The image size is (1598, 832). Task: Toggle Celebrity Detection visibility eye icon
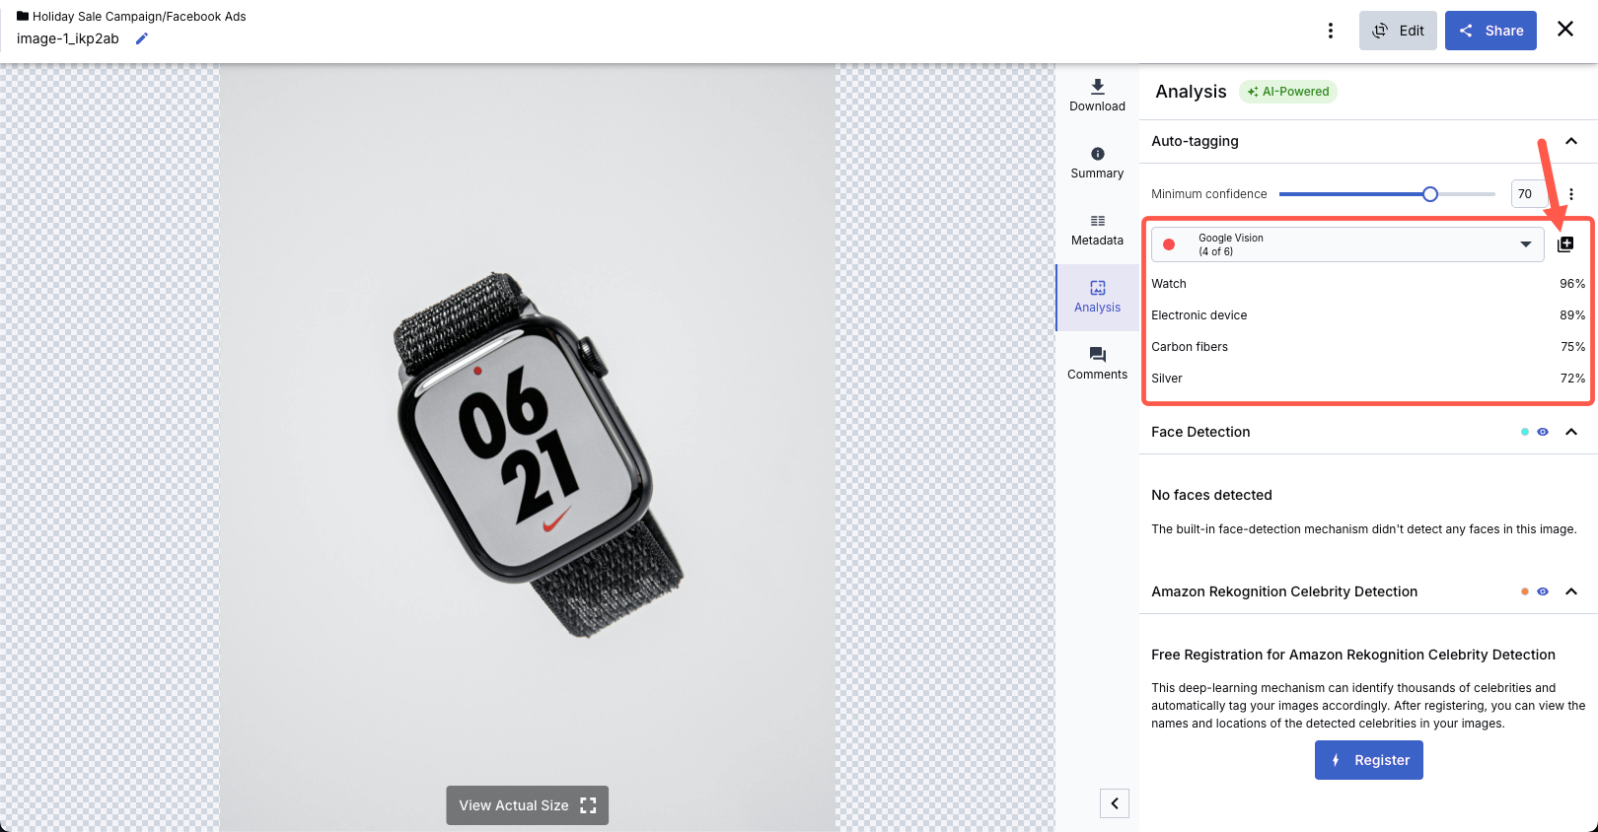pos(1543,591)
